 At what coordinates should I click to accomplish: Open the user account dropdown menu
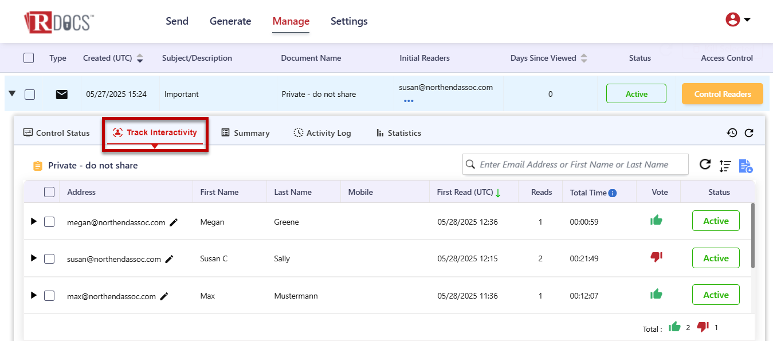[x=738, y=20]
